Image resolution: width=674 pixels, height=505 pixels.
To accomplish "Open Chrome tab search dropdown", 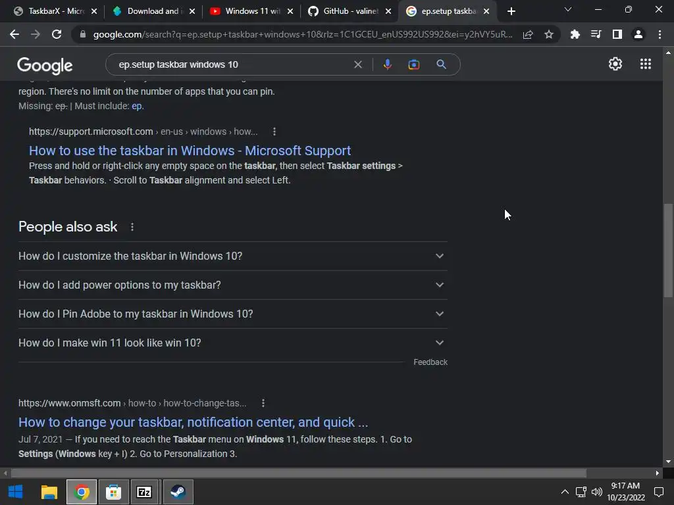I will click(x=568, y=10).
